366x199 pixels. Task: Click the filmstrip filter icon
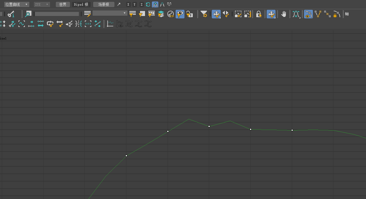pos(152,14)
